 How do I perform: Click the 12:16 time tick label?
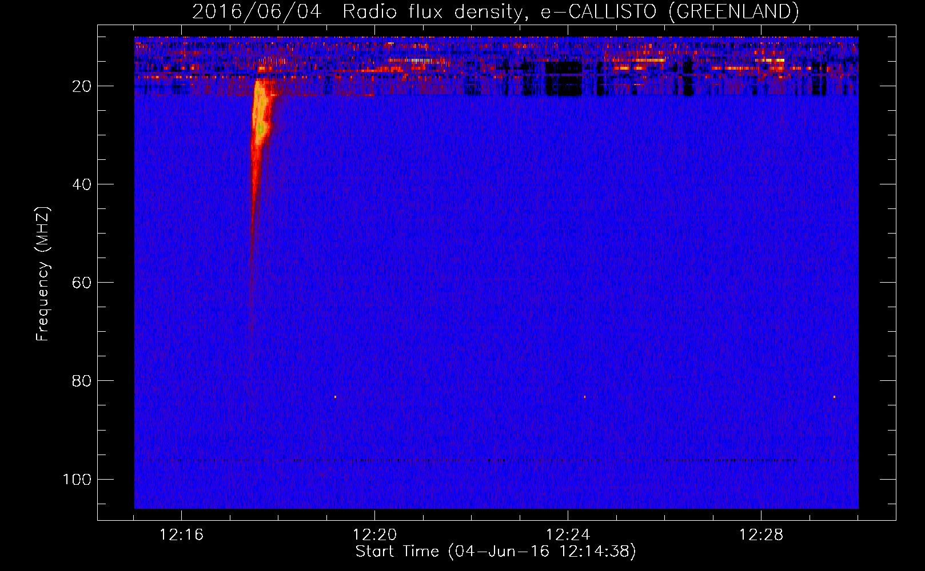coord(181,535)
